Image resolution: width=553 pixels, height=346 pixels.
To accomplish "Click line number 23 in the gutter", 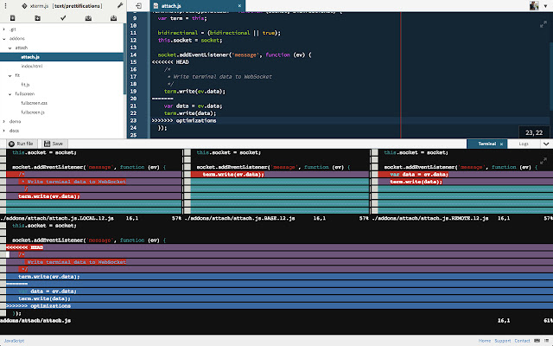I will pyautogui.click(x=133, y=121).
